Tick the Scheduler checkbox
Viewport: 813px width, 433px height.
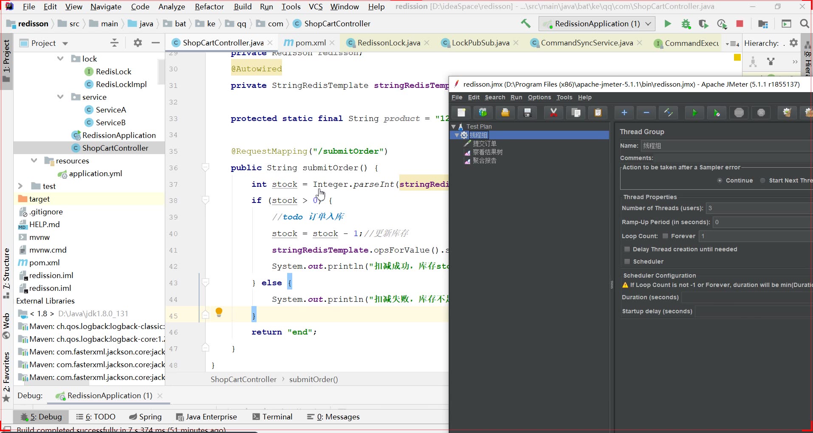tap(627, 261)
